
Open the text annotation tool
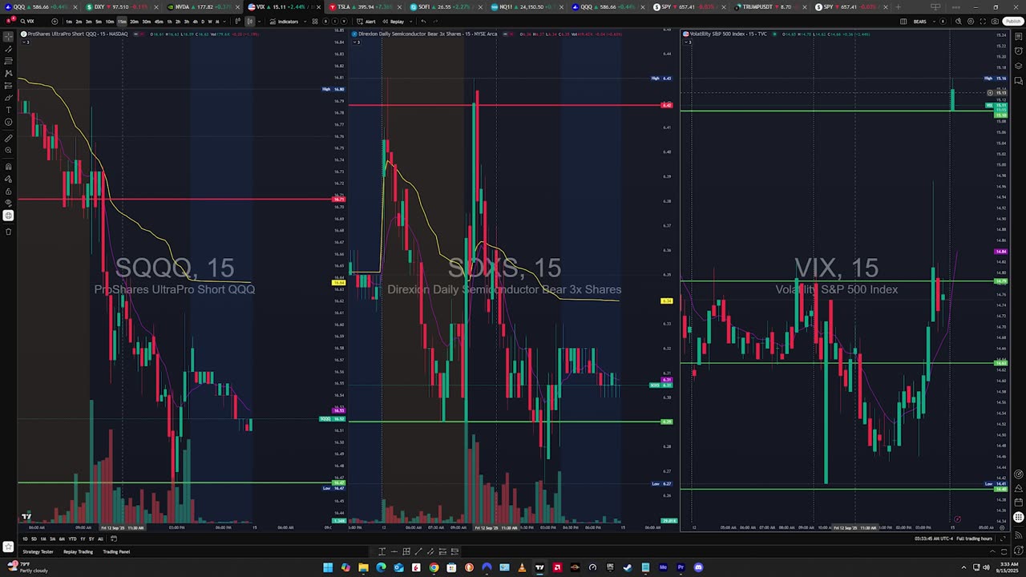[x=9, y=110]
